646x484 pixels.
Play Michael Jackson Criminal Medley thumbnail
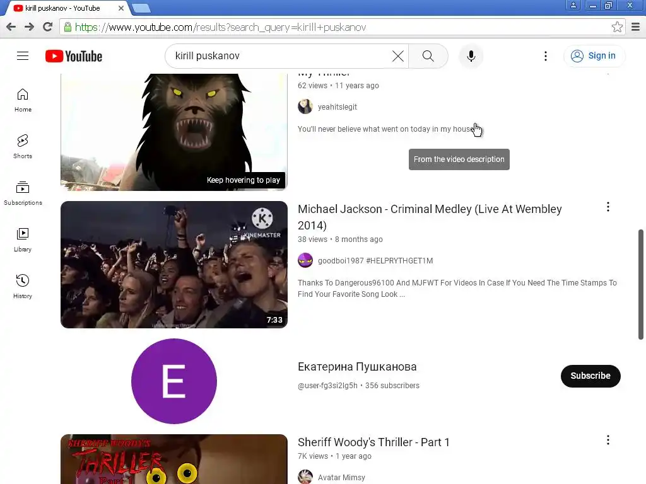[174, 265]
